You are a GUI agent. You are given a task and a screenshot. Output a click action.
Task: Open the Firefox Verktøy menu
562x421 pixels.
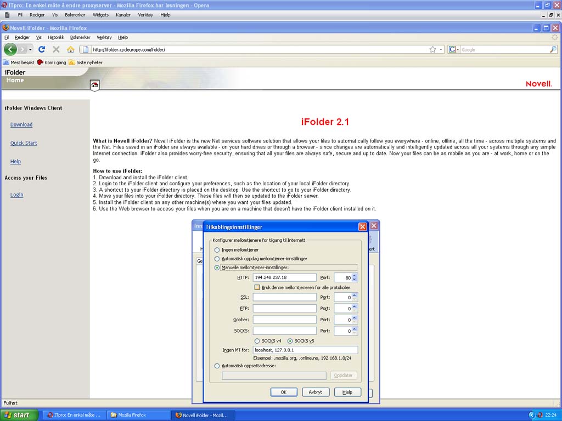(104, 37)
